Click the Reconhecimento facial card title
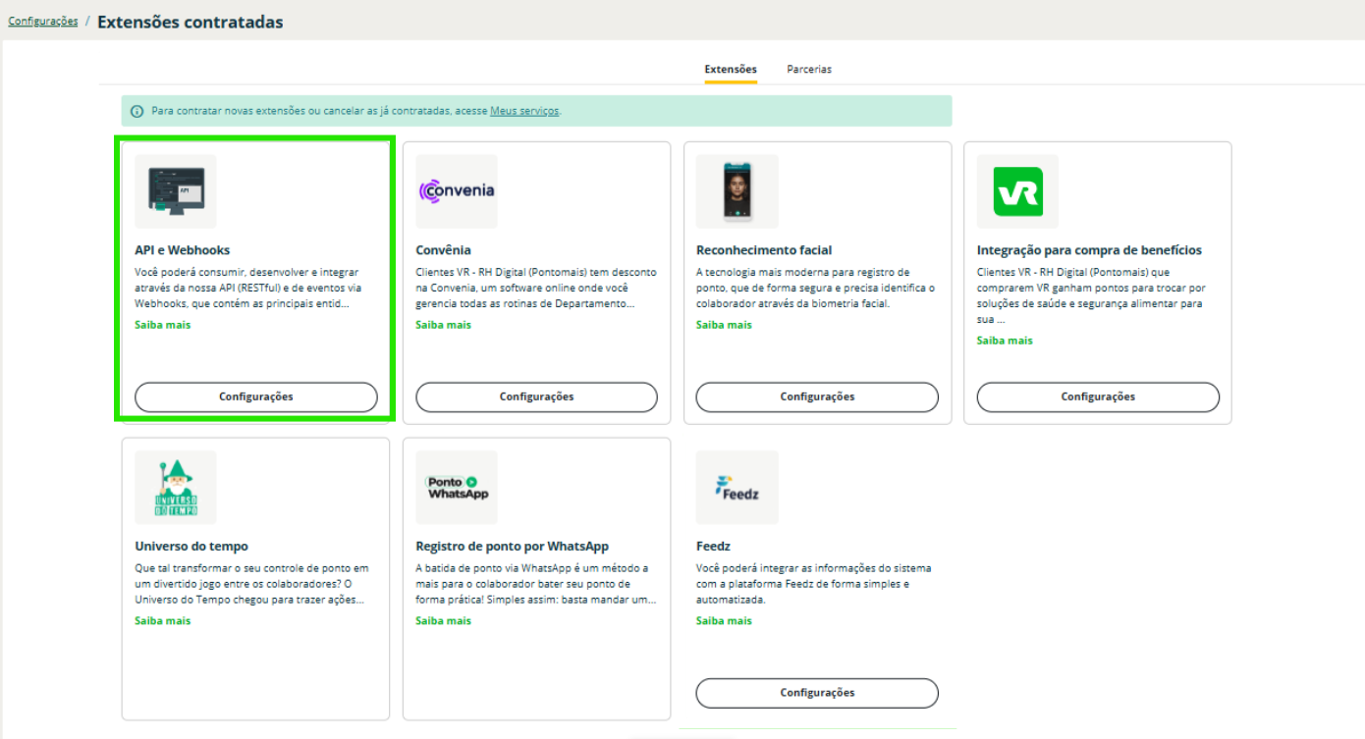1365x739 pixels. (764, 250)
